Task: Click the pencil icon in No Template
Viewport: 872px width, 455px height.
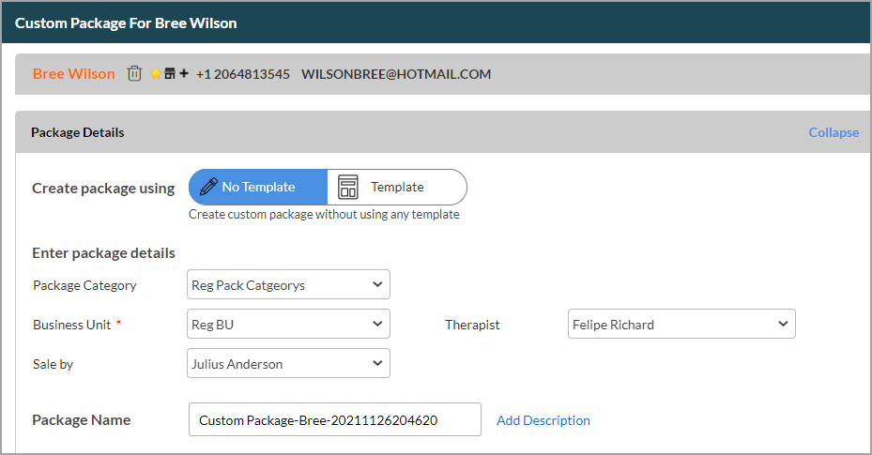Action: tap(208, 187)
